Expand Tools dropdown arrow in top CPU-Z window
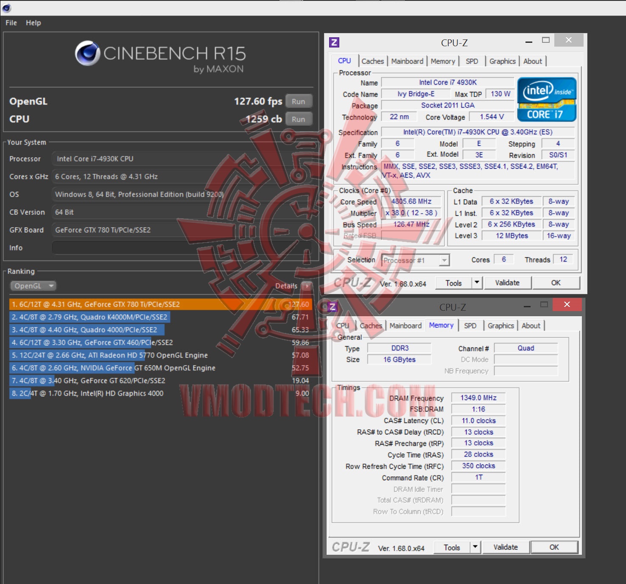 pyautogui.click(x=477, y=283)
